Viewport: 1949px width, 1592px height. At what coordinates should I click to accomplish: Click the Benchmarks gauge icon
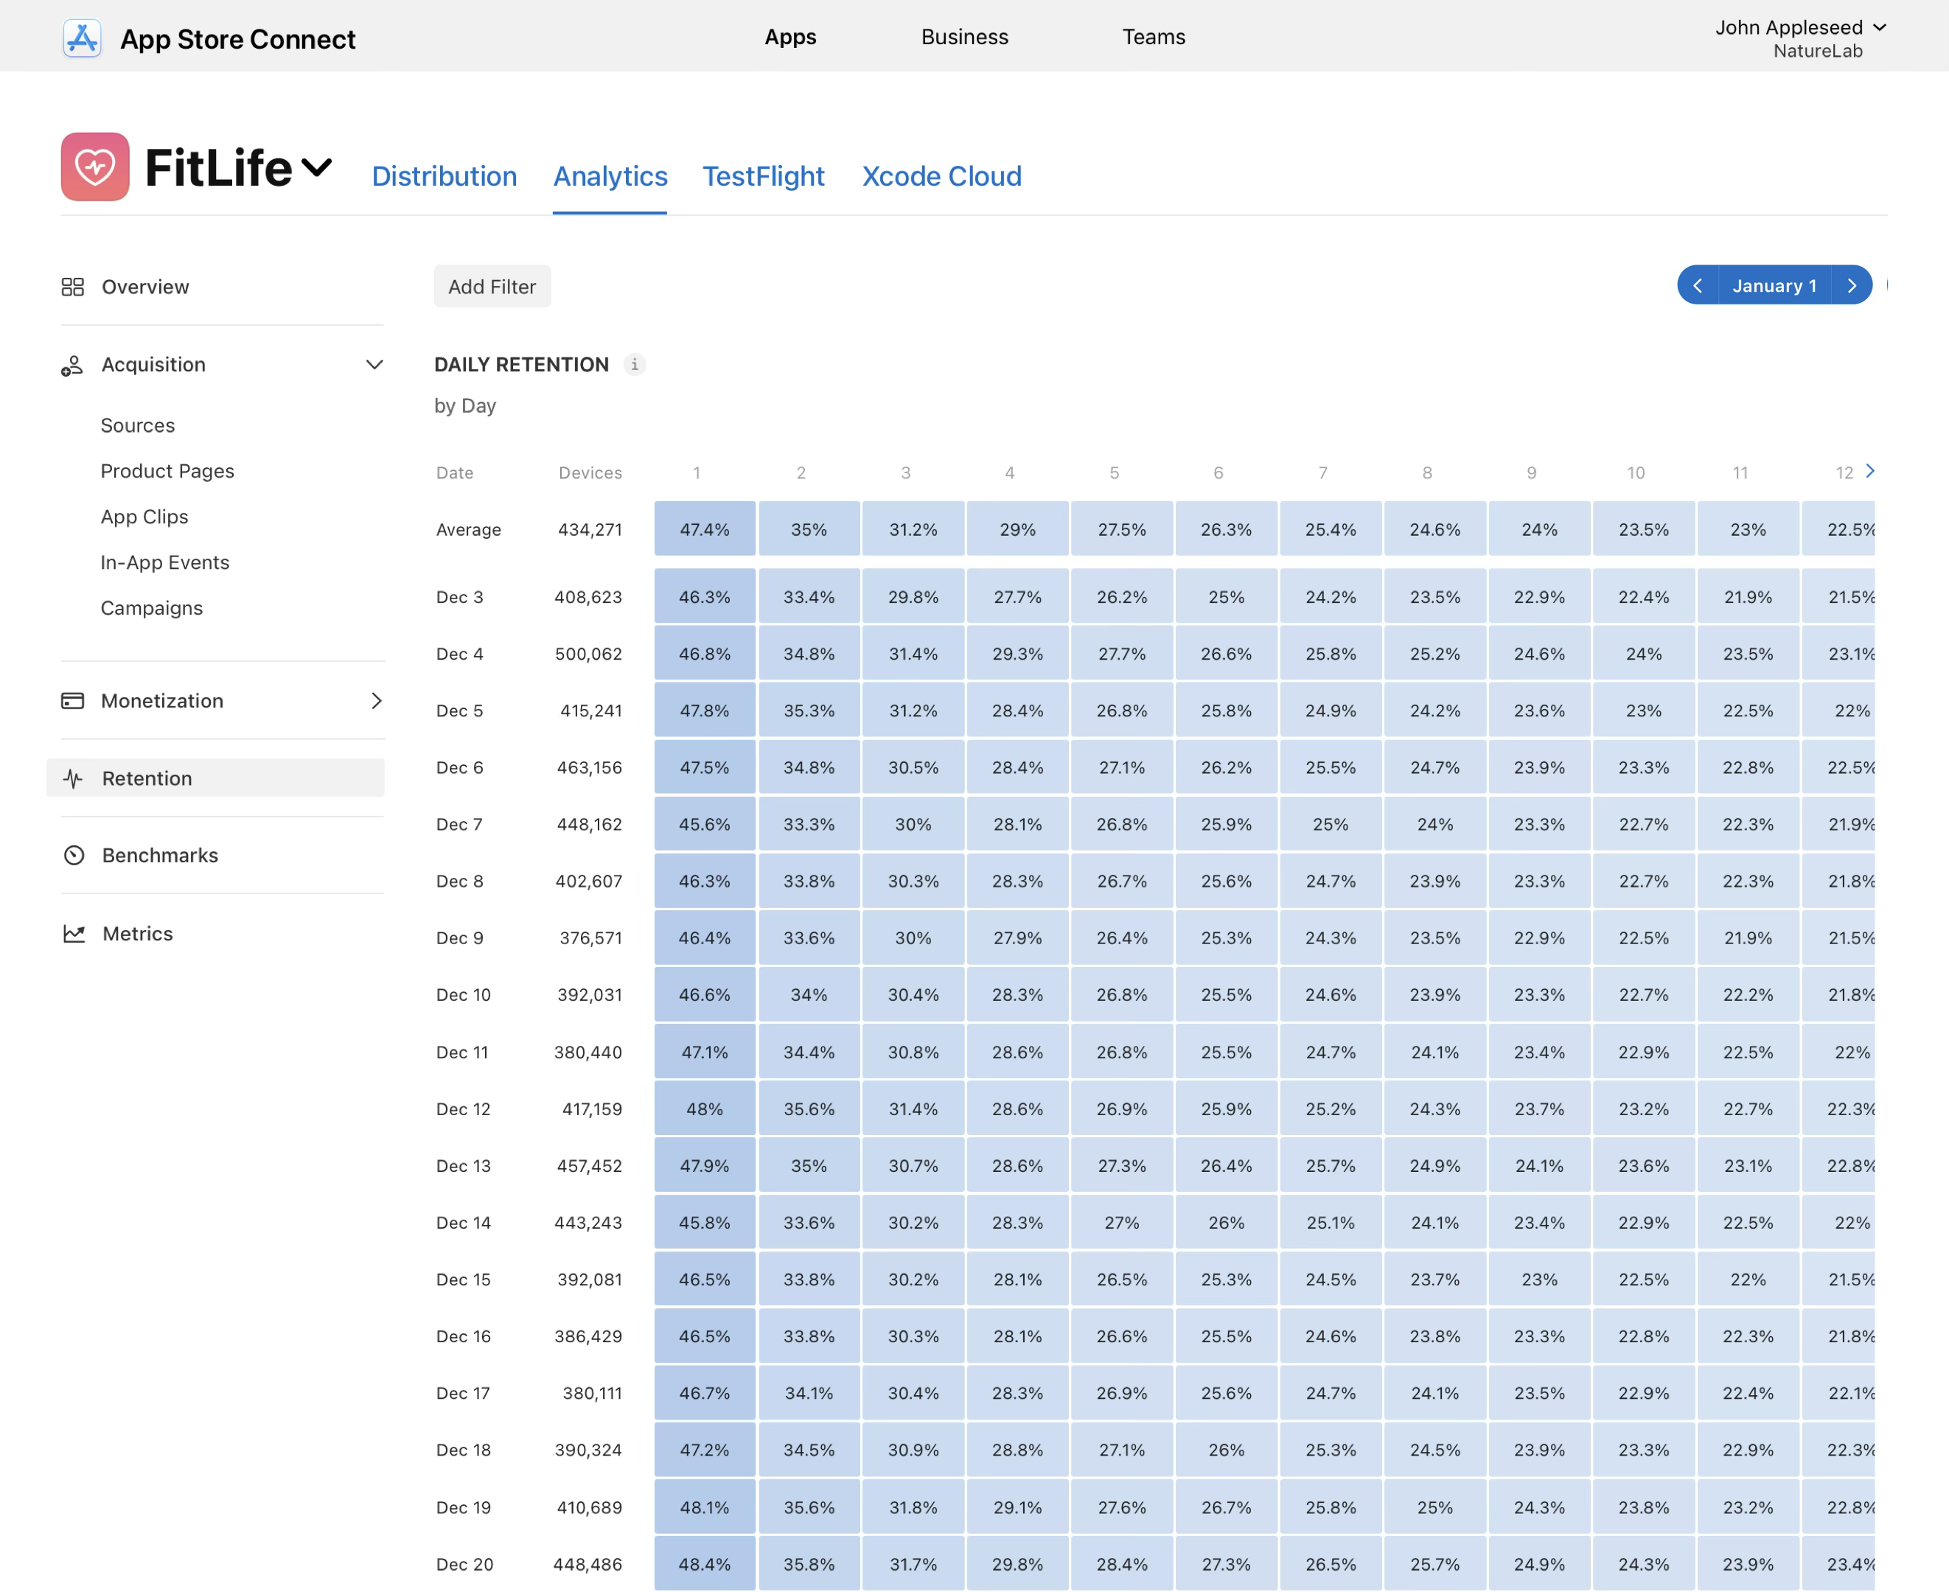[x=74, y=856]
